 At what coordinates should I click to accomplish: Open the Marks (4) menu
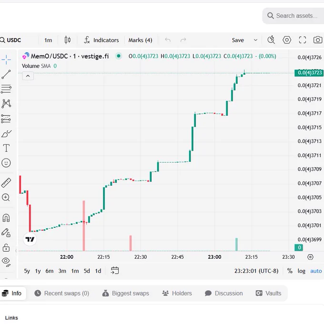tap(140, 40)
